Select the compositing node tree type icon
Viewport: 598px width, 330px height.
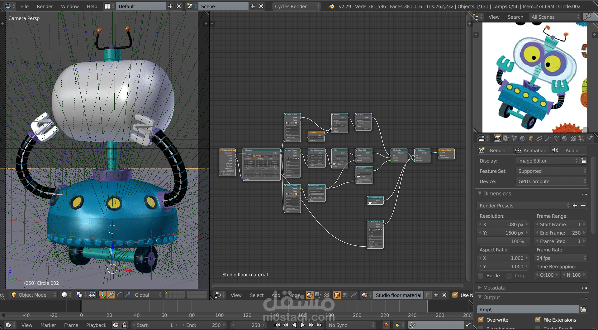tap(318, 295)
